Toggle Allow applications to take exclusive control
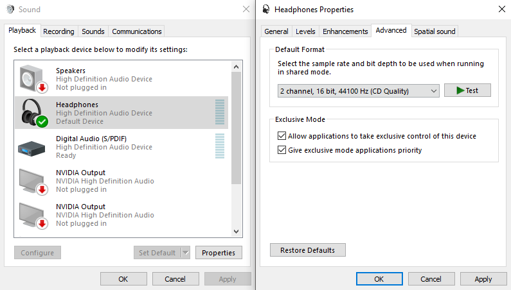Screen dimensions: 511x290 click(x=282, y=136)
